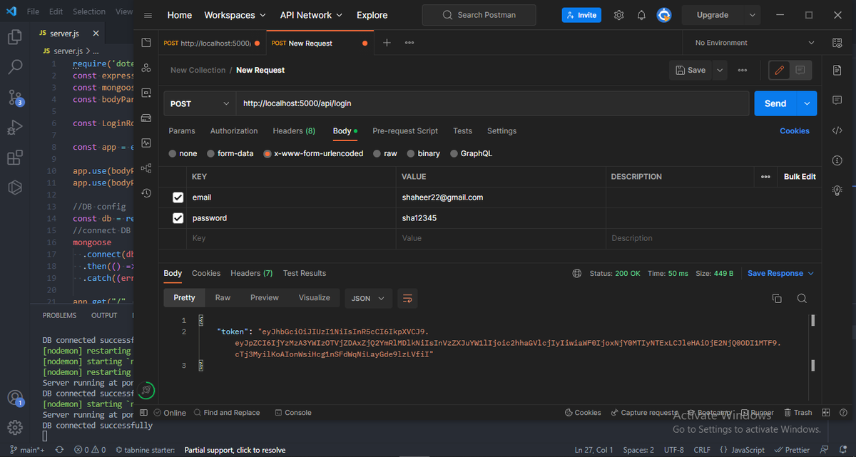The image size is (856, 457).
Task: Open APIs panel in Postman sidebar
Action: (x=146, y=68)
